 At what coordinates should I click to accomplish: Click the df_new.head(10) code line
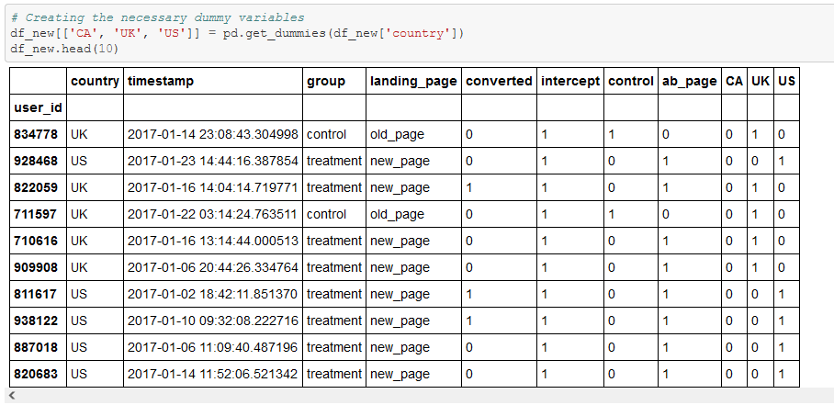(x=64, y=49)
